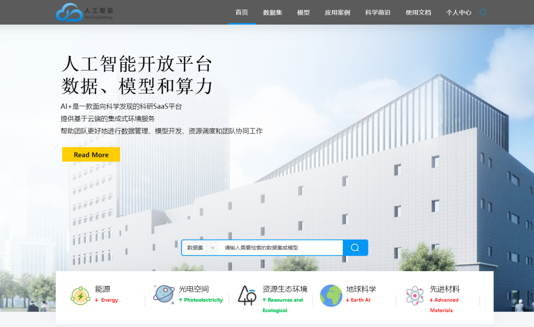Switch to the 模型 navigation item
Screen dimensions: 534x327
coord(303,12)
